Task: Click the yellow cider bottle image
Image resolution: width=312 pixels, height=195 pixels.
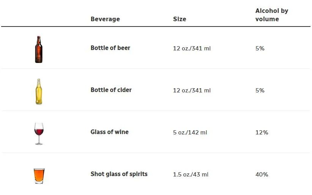Action: click(x=39, y=92)
